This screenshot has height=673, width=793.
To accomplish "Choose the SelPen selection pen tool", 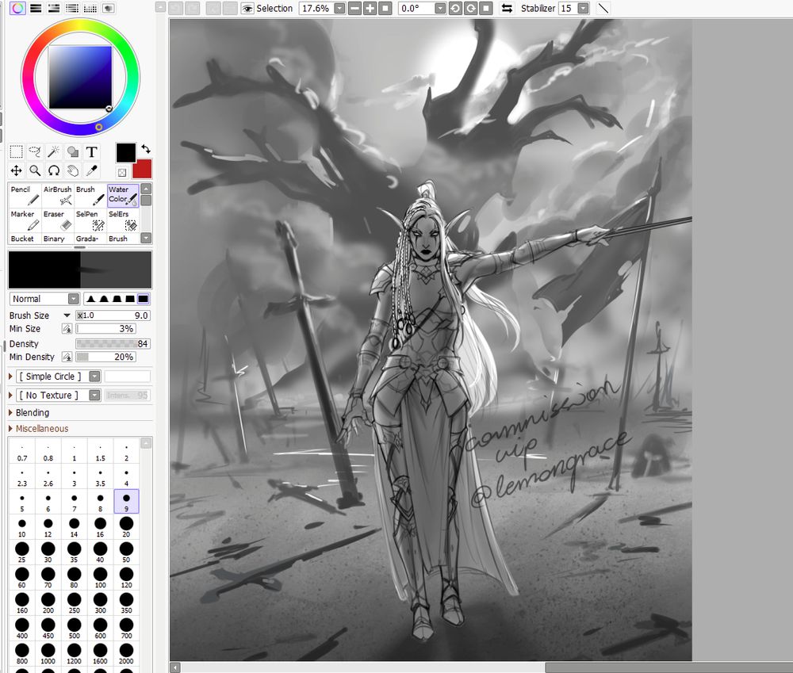I will (x=90, y=220).
